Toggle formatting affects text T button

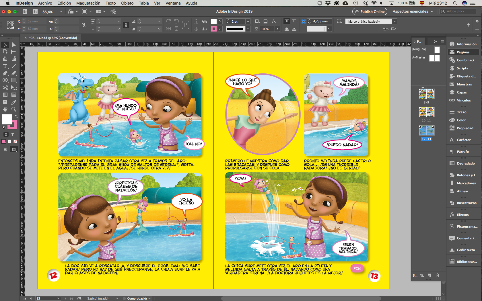pyautogui.click(x=13, y=134)
